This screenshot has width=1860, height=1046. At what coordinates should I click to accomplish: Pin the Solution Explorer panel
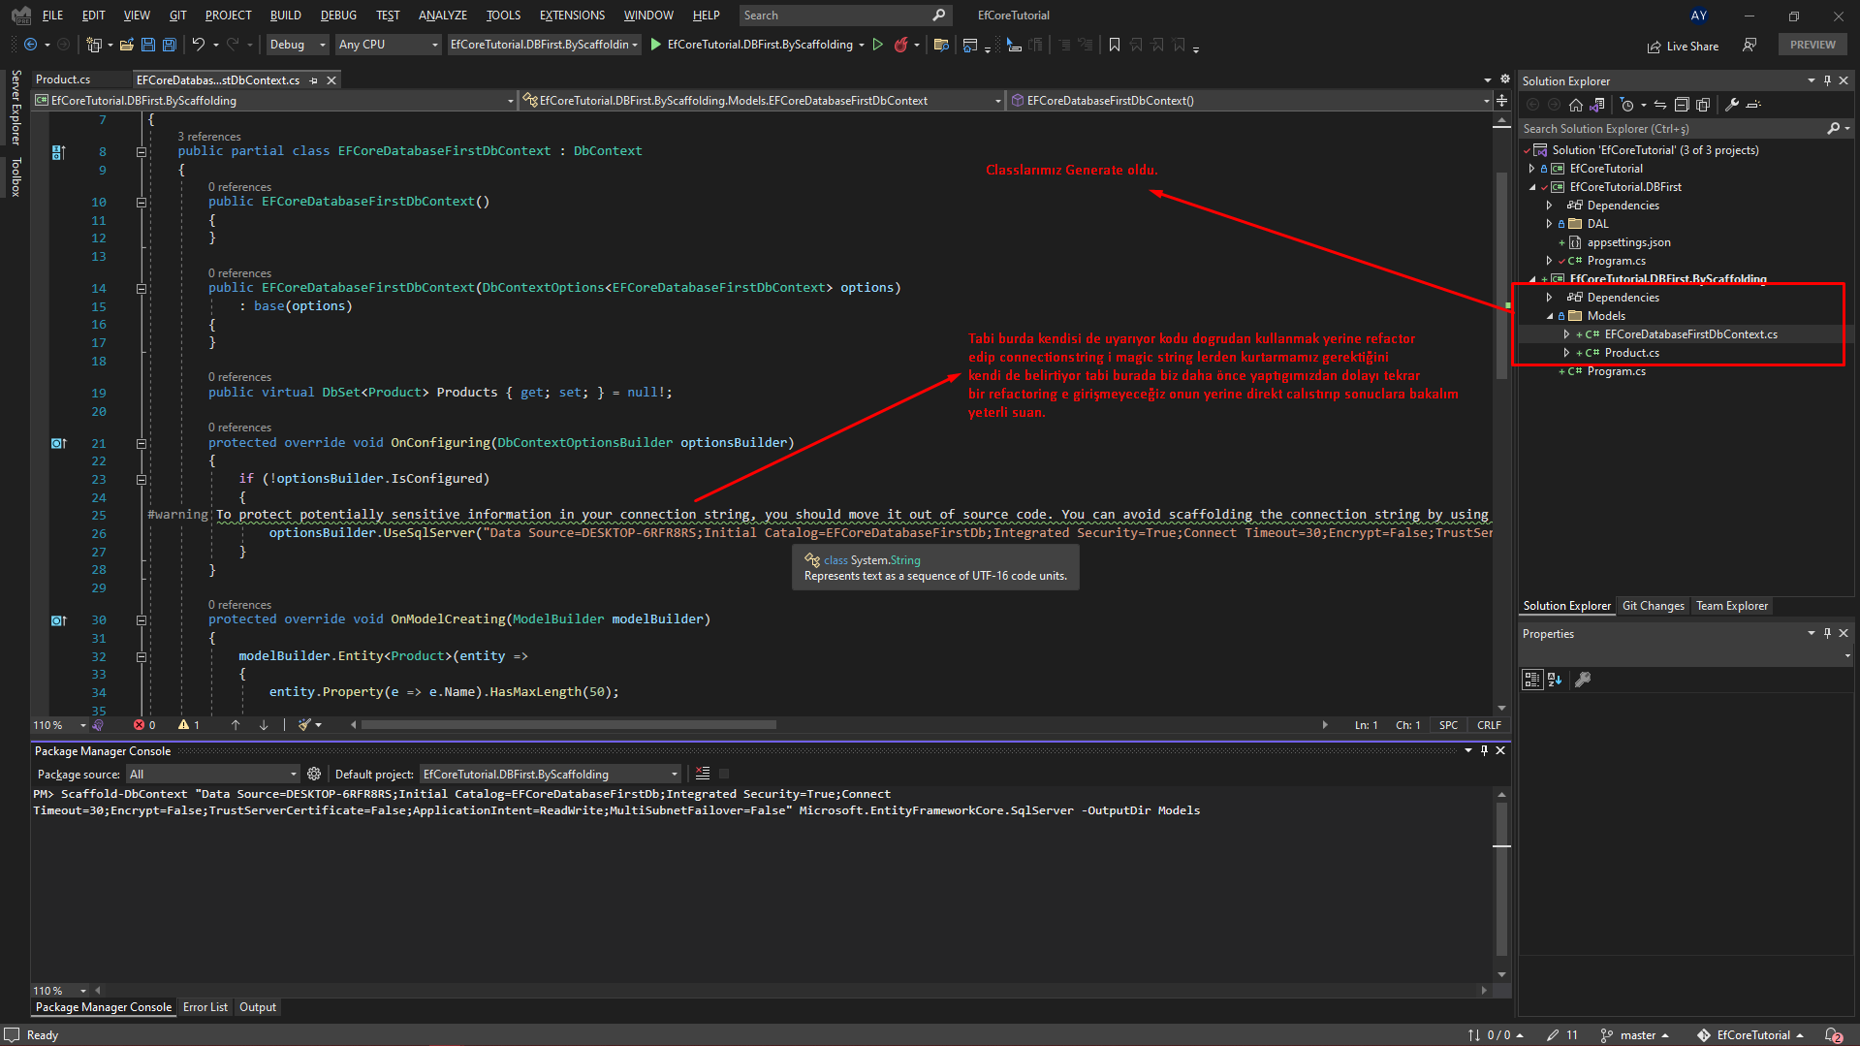coord(1827,79)
